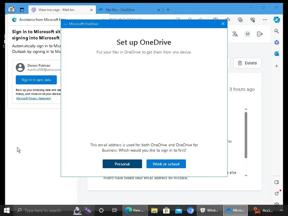The image size is (288, 216).
Task: Click the Mail.tm logout icon
Action: [x=260, y=34]
